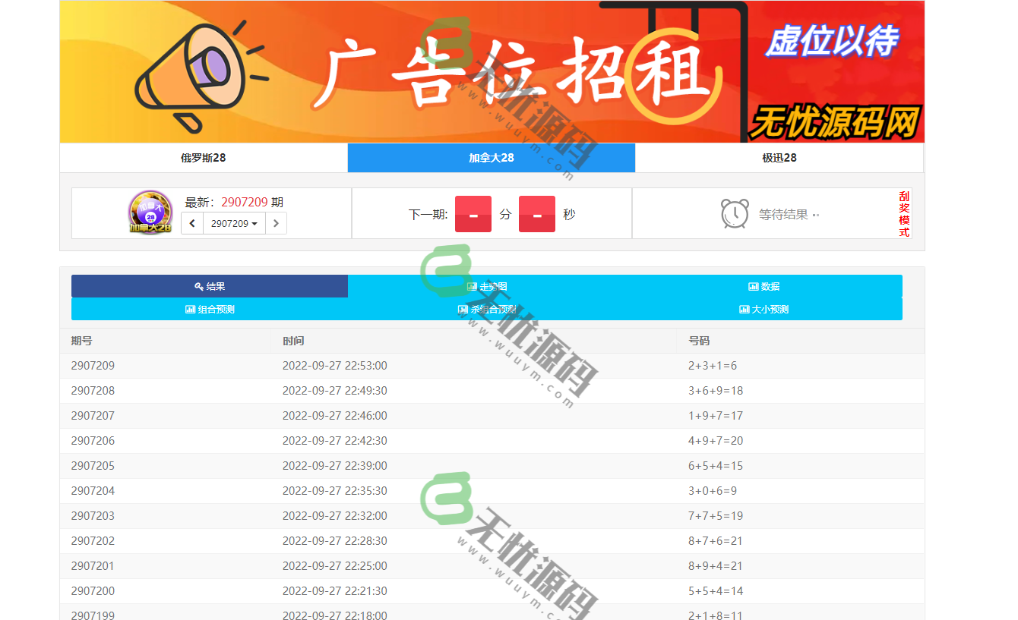The image size is (1018, 620).
Task: Click the left arrow to previous issue
Action: (192, 223)
